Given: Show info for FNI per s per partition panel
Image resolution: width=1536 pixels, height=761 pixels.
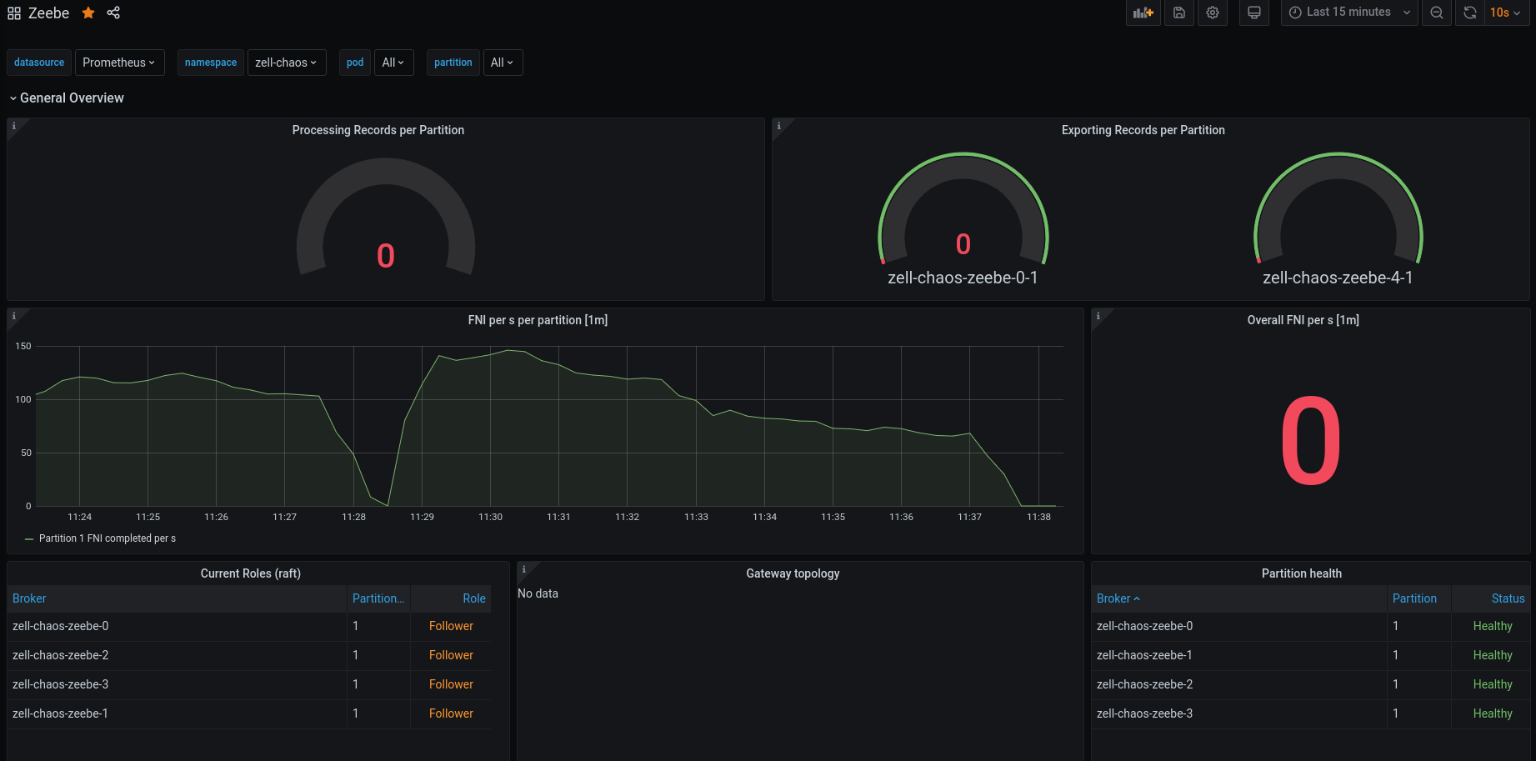Looking at the screenshot, I should [13, 316].
